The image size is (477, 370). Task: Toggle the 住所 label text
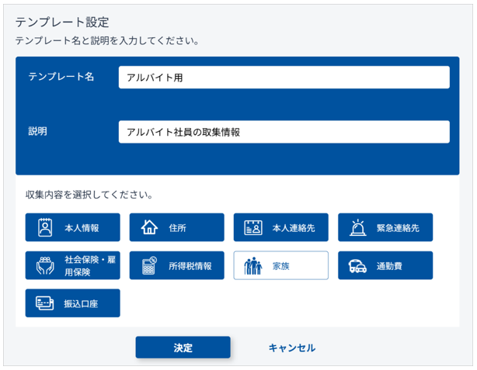coord(177,228)
